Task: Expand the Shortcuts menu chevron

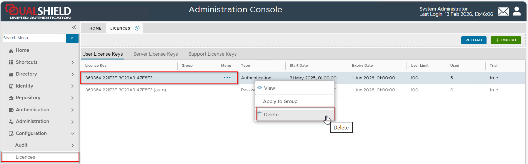Action: click(x=72, y=62)
